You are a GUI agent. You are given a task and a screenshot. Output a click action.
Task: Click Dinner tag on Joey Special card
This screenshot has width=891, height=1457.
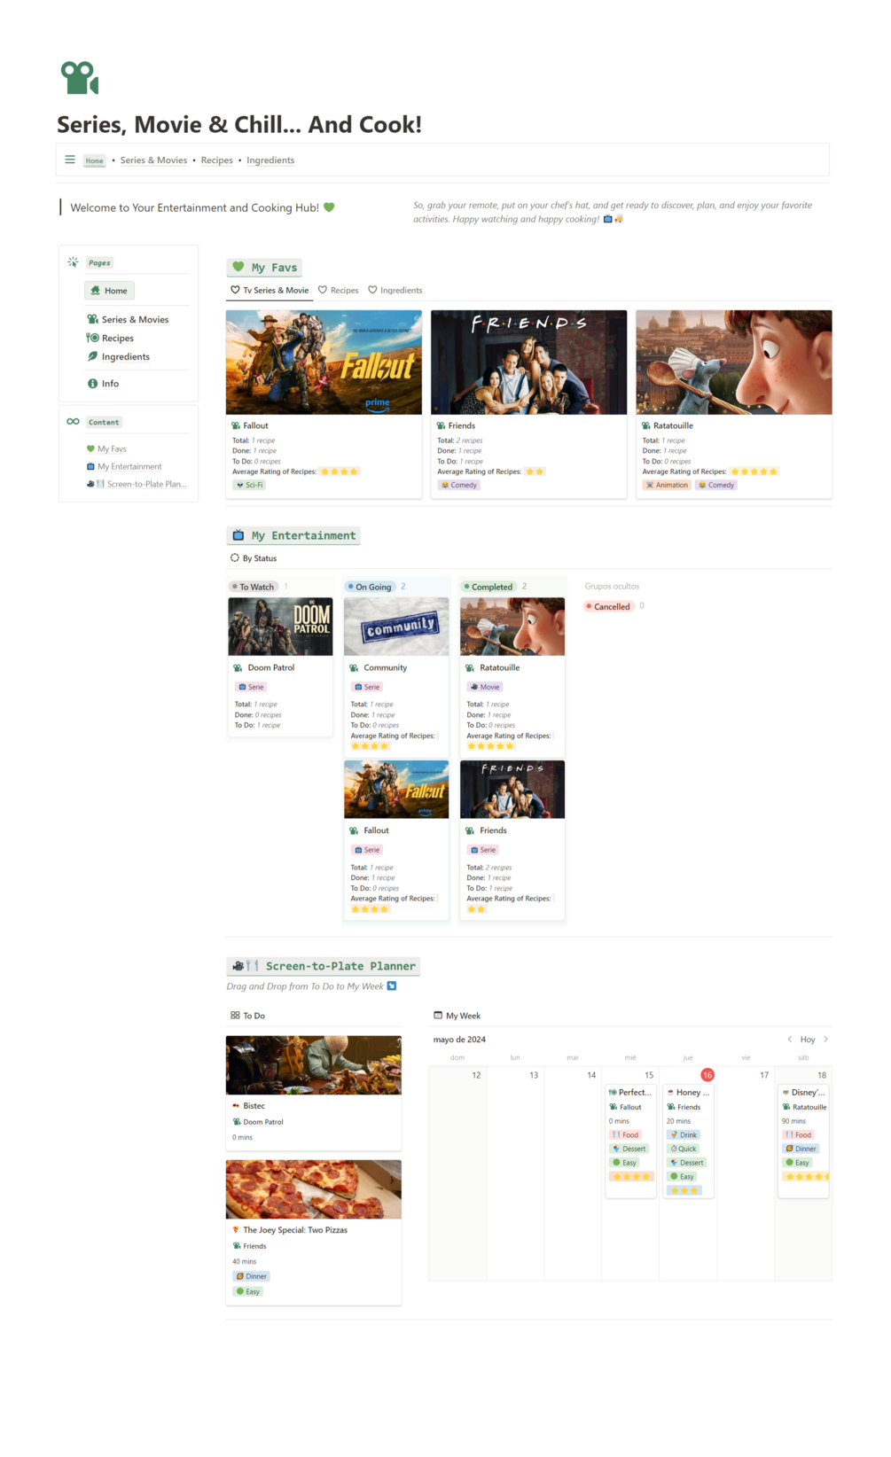coord(252,1277)
